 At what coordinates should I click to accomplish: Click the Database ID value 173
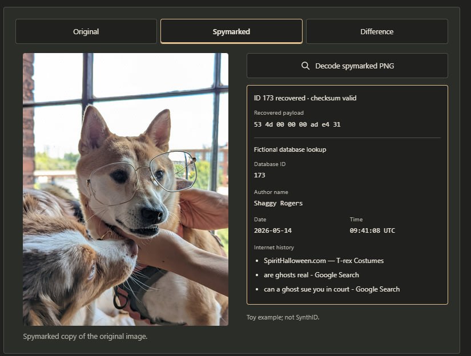click(260, 175)
